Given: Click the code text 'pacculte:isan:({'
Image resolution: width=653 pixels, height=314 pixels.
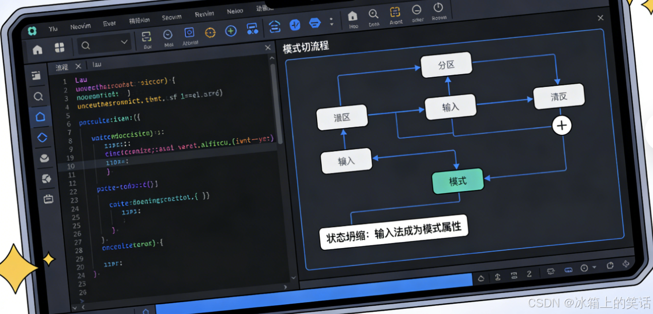Looking at the screenshot, I should point(110,121).
